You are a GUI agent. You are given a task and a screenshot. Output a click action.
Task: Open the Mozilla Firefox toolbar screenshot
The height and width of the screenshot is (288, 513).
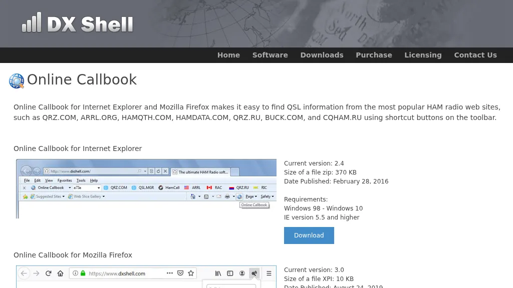pos(146,277)
